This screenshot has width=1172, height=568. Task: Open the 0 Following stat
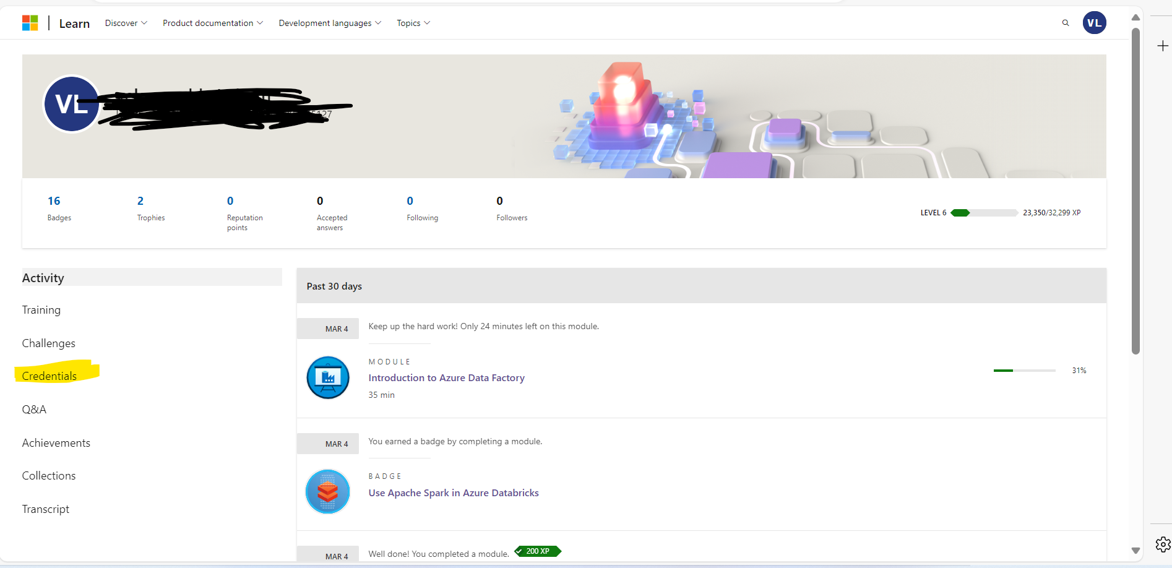[x=422, y=209]
